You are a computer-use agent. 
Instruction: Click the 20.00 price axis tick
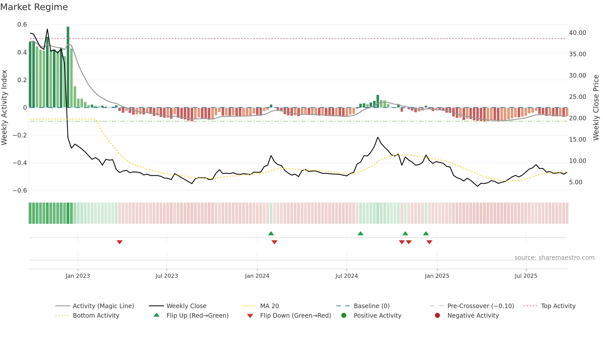pos(578,118)
